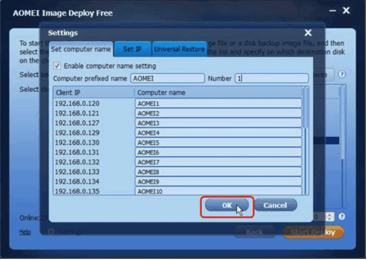Click the Computer name column header
The width and height of the screenshot is (367, 260).
pyautogui.click(x=218, y=93)
